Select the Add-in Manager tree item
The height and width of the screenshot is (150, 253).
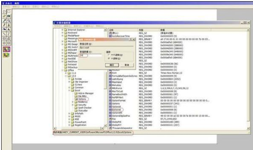pos(86,93)
